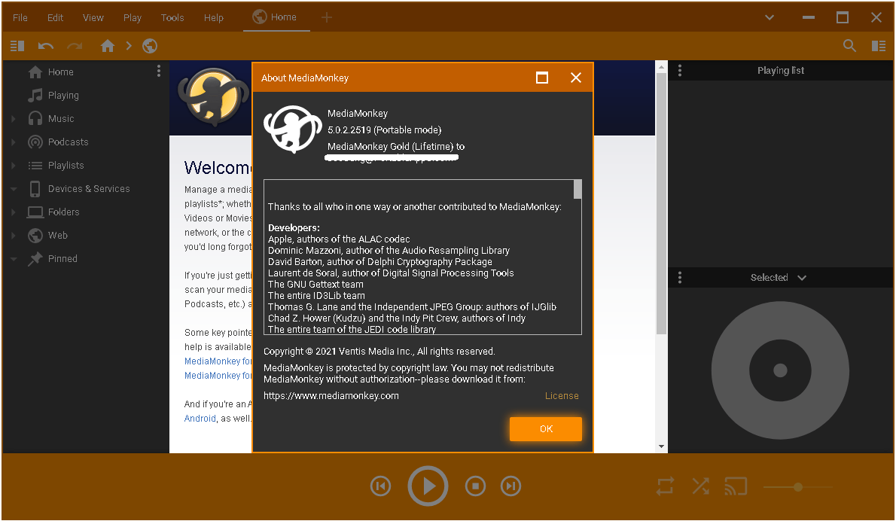896x521 pixels.
Task: Close the About MediaMonkey dialog
Action: [x=576, y=78]
